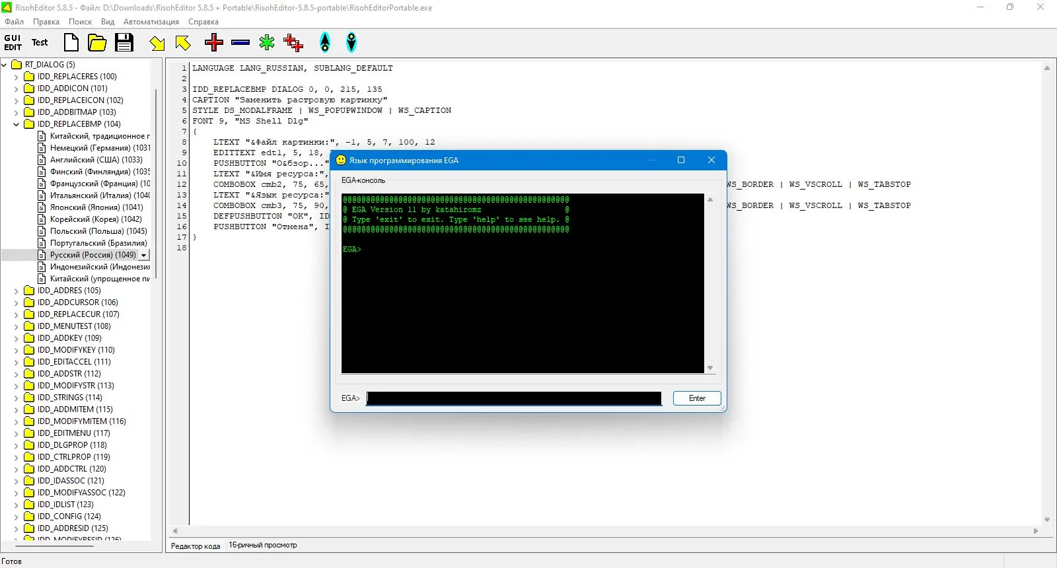Switch to the Редактор кода tab
Viewport: 1057px width, 568px height.
196,546
